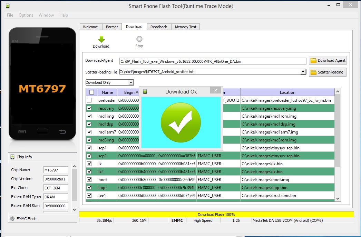Viewport: 361px width, 237px height.
Task: Click the app icon in title bar
Action: 8,6
